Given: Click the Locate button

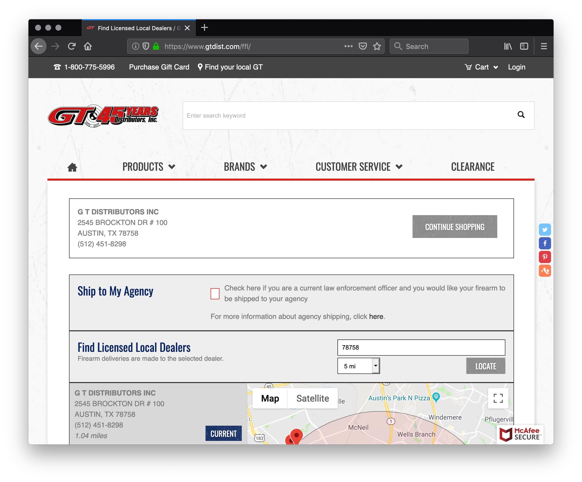Looking at the screenshot, I should pyautogui.click(x=486, y=366).
